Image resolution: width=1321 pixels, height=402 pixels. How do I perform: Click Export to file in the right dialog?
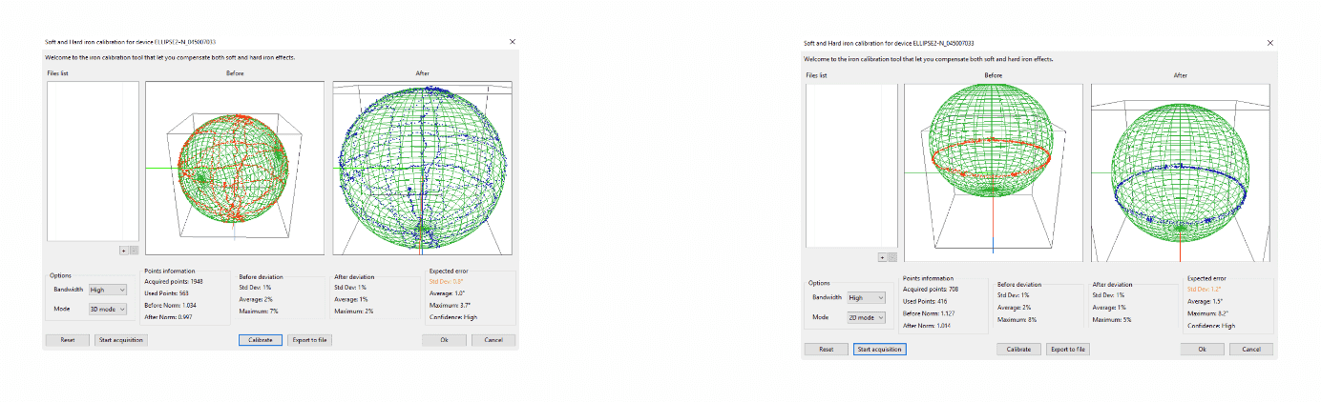tap(1068, 350)
